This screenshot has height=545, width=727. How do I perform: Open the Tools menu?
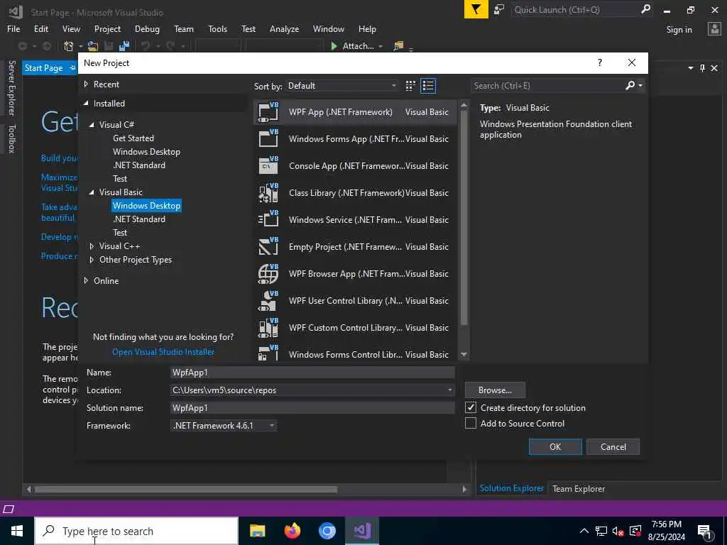pyautogui.click(x=217, y=28)
